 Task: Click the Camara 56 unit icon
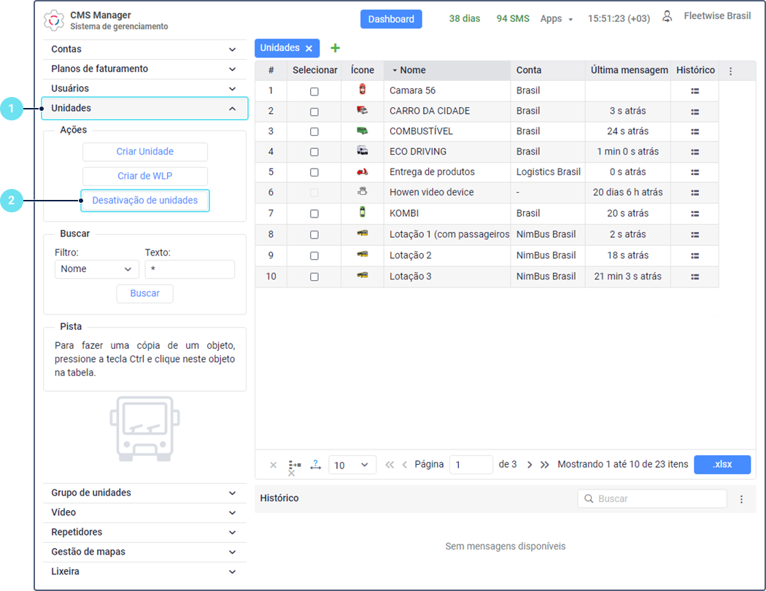363,90
